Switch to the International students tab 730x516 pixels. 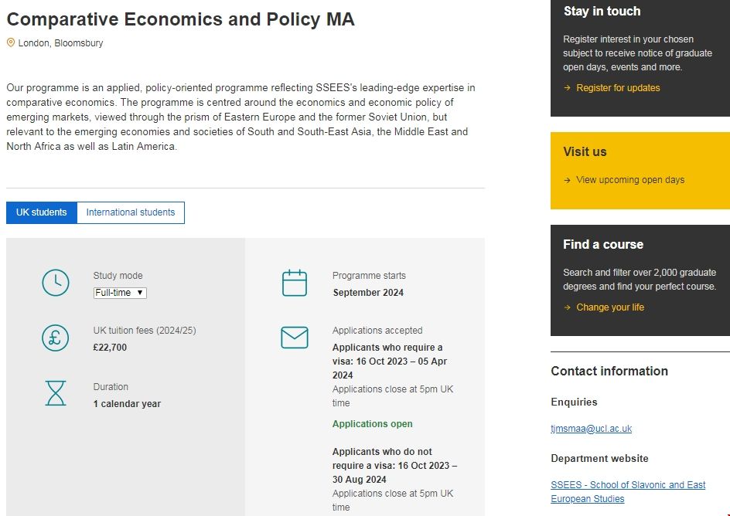pos(131,212)
